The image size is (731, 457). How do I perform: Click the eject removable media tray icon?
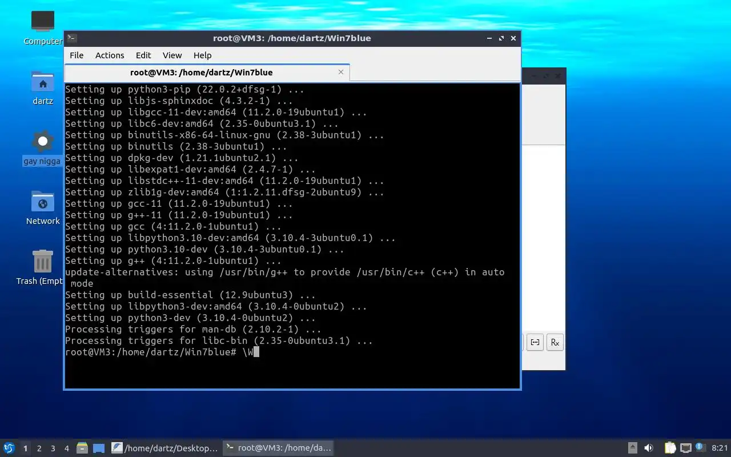633,448
